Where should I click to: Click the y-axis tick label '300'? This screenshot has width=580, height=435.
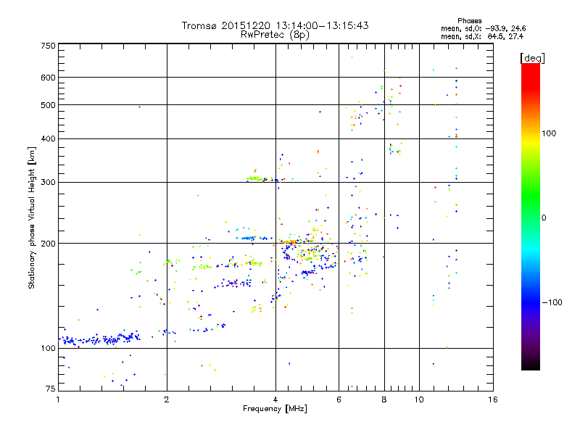48,183
